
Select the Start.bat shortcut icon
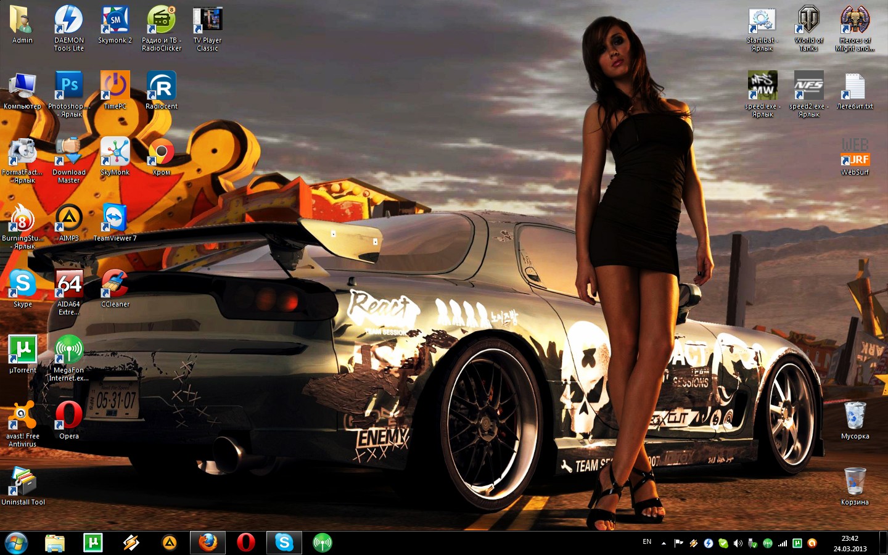(762, 28)
